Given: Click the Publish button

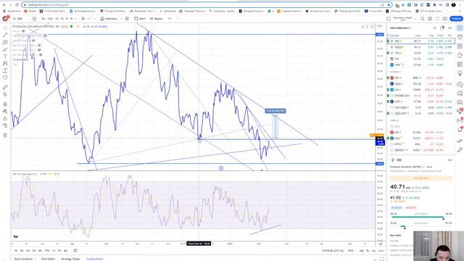Looking at the screenshot, I should coord(456,19).
